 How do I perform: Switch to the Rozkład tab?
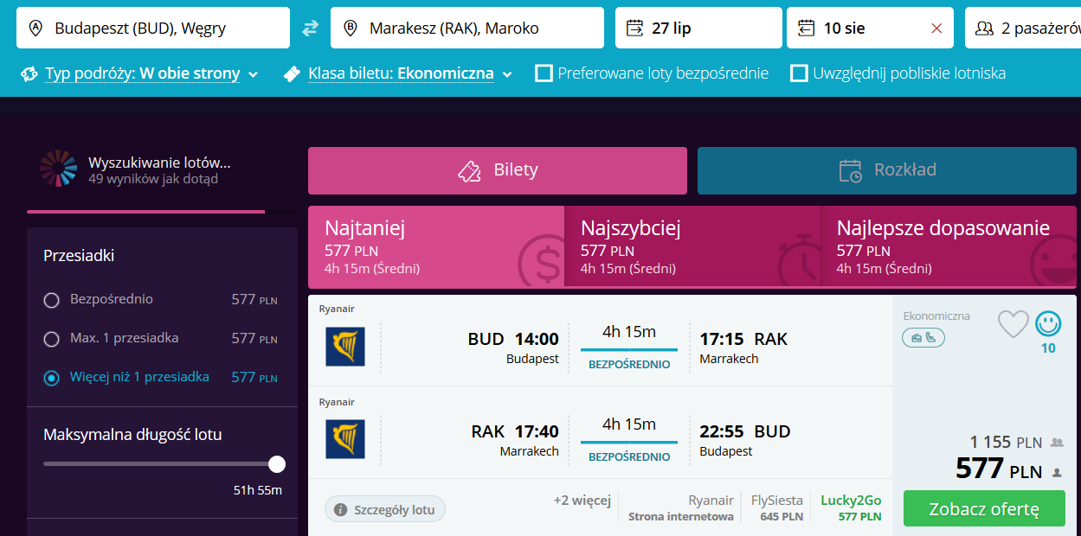pos(887,170)
